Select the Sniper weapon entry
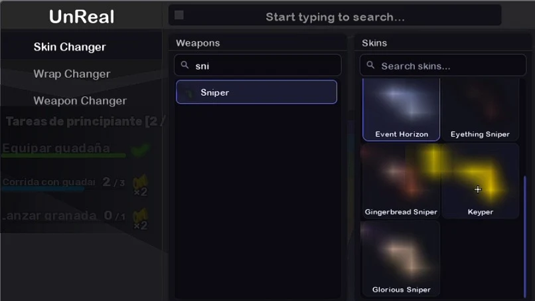 [x=257, y=92]
